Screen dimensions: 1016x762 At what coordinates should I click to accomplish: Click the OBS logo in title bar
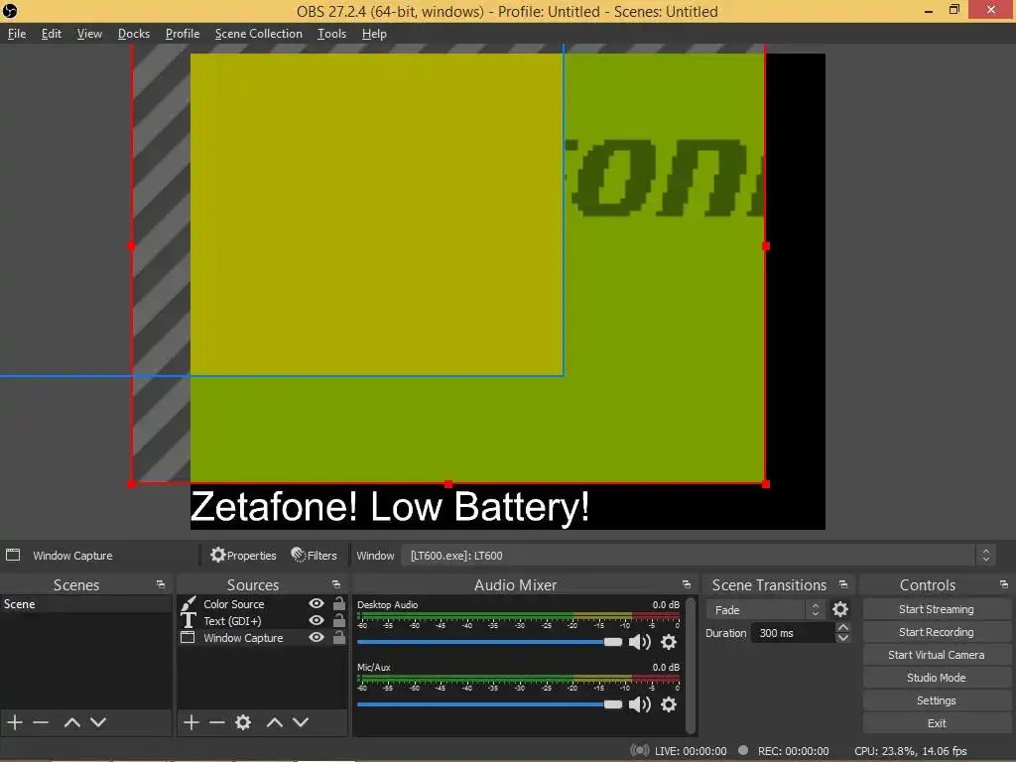coord(10,10)
